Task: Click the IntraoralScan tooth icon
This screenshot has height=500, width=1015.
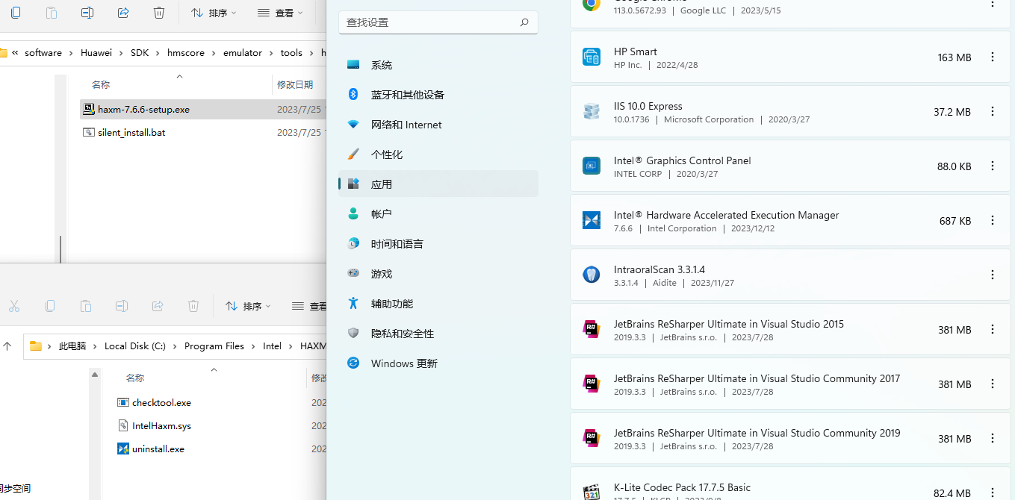Action: tap(592, 275)
